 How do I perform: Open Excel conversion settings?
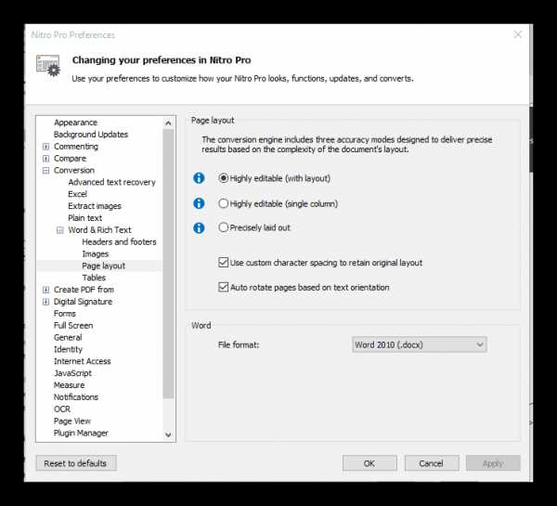(x=77, y=194)
